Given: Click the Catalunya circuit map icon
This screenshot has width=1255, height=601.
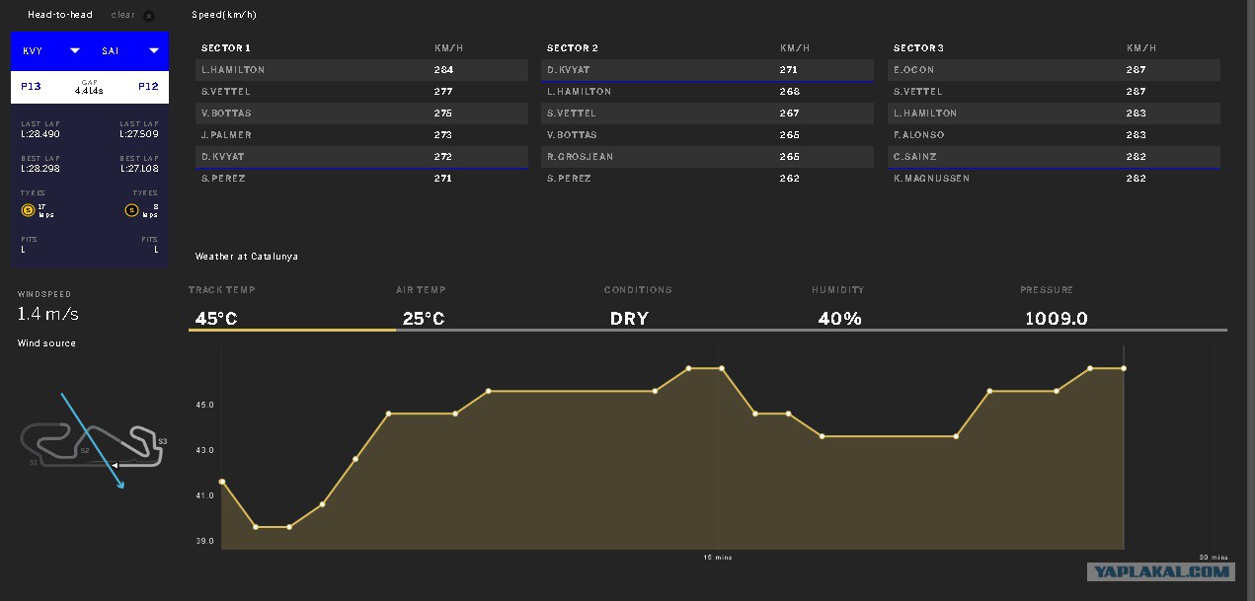Looking at the screenshot, I should [91, 445].
